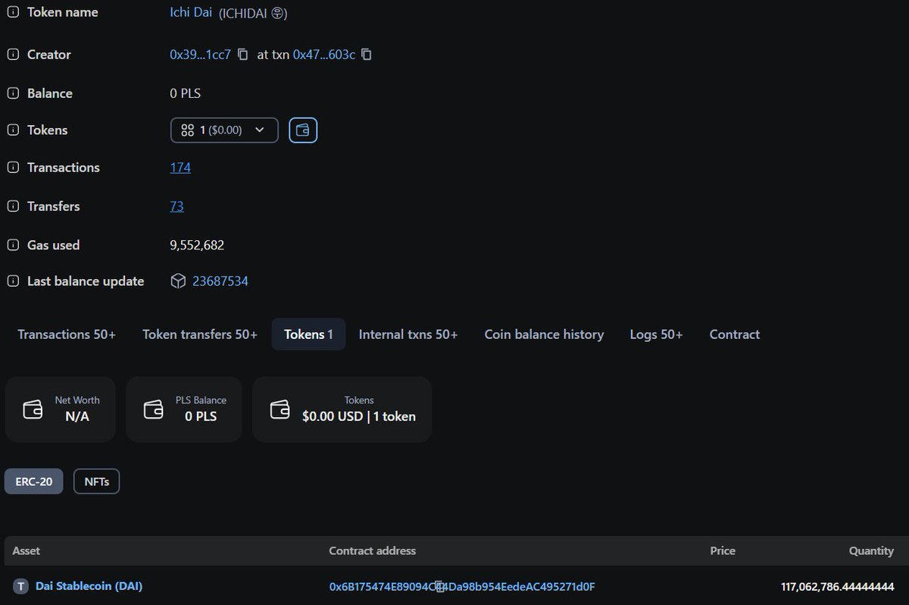
Task: Open Internal txns 50+ tab
Action: click(408, 334)
